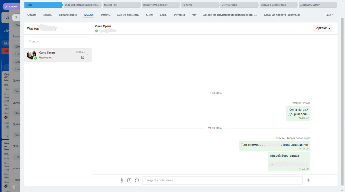
Task: Click the draft note icon in chat row
Action: [83, 58]
